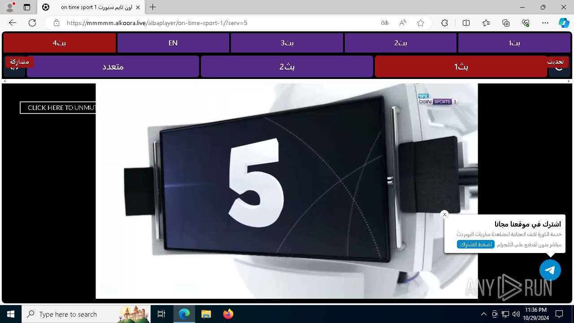574x323 pixels.
Task: Open the Windows Start menu
Action: click(11, 314)
